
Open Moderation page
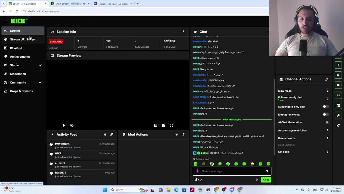coord(23,74)
